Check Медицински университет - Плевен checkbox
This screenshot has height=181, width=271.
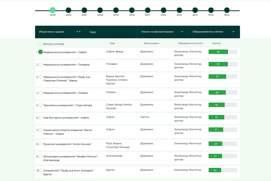click(x=40, y=93)
